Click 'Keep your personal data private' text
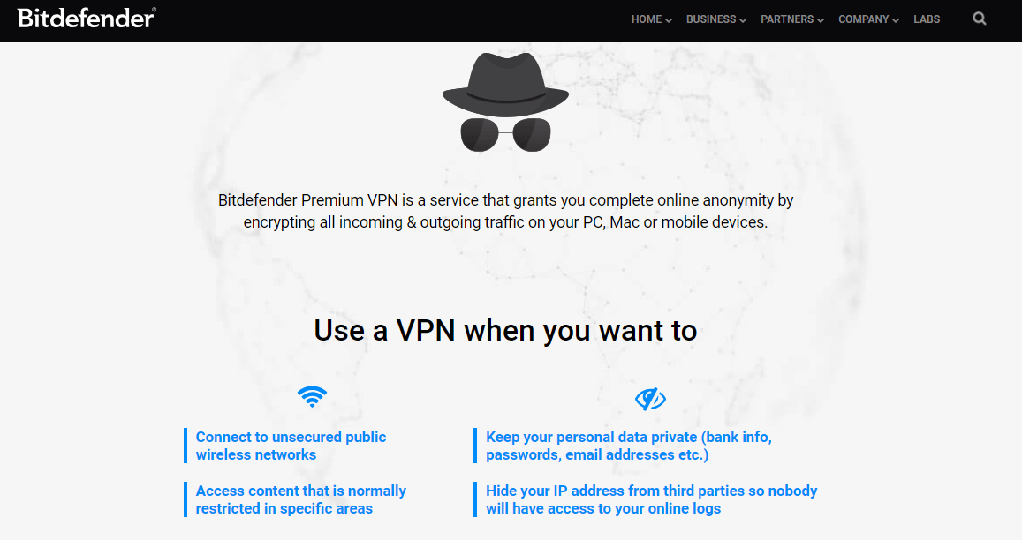Viewport: 1022px width, 540px height. pyautogui.click(x=629, y=446)
